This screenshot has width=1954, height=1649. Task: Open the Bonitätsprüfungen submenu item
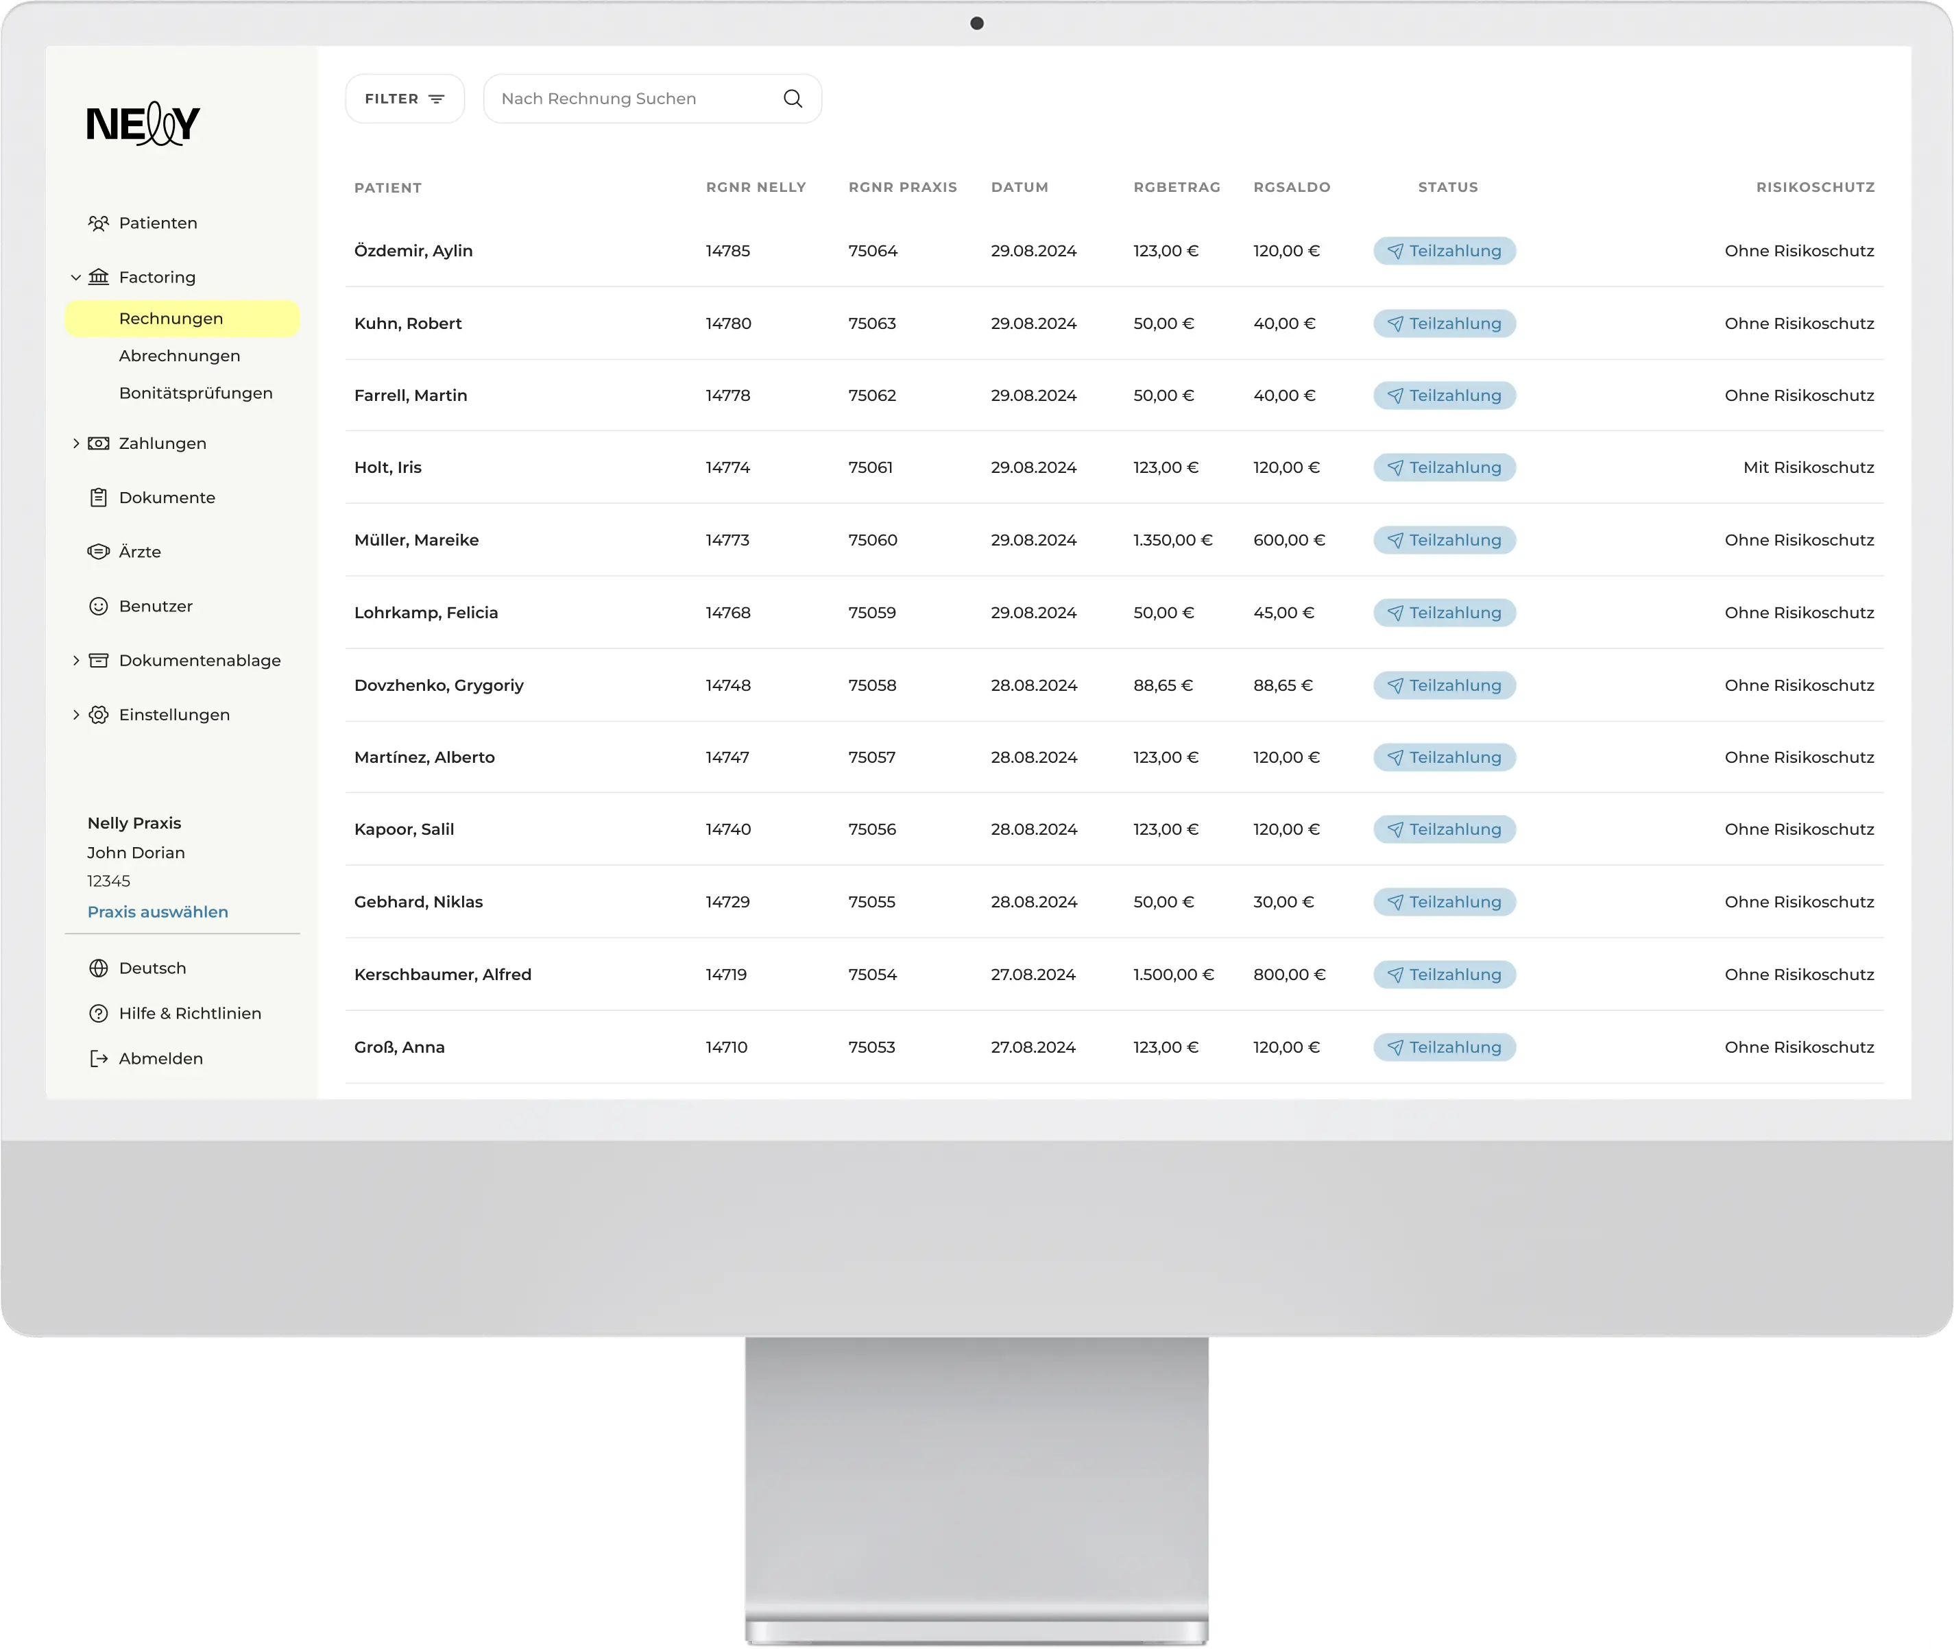[x=195, y=393]
